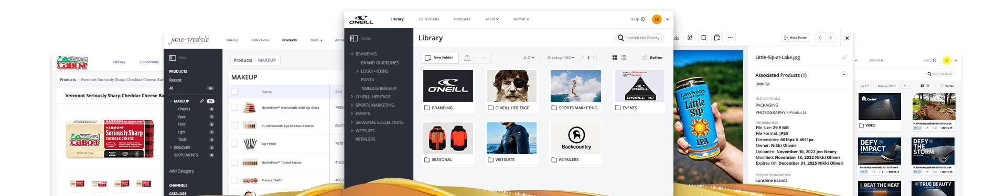
Task: Click the search magnifier in O'Neill library
Action: point(620,38)
